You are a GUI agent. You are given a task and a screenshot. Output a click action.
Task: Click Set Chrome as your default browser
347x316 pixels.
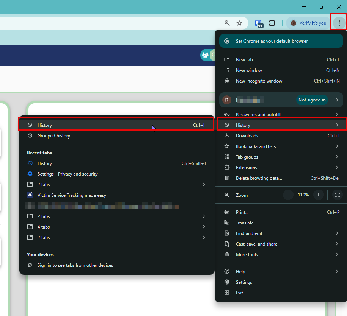(x=281, y=41)
